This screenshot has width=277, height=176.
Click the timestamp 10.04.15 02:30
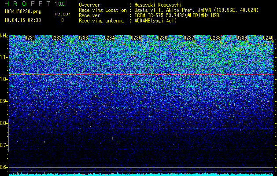22,20
